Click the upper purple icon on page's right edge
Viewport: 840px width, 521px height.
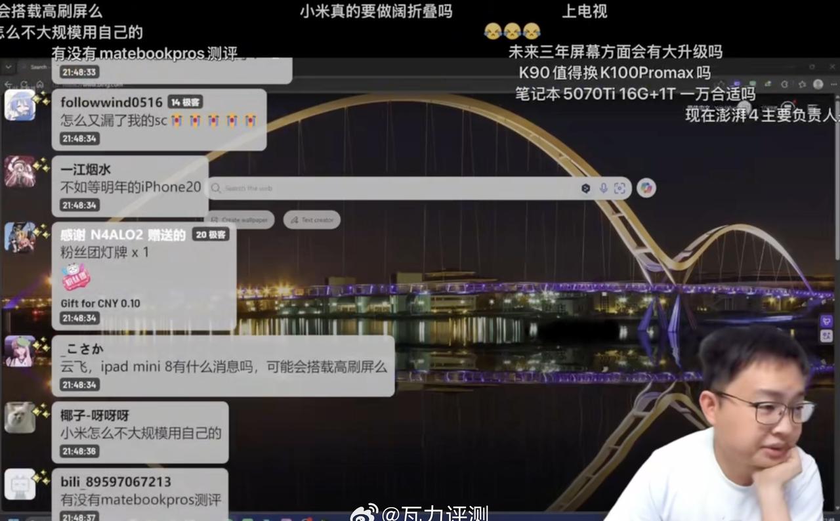pos(827,321)
